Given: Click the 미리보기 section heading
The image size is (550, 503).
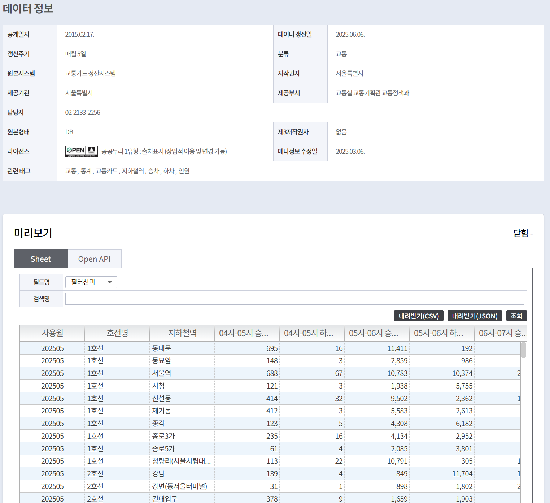Looking at the screenshot, I should pos(33,233).
